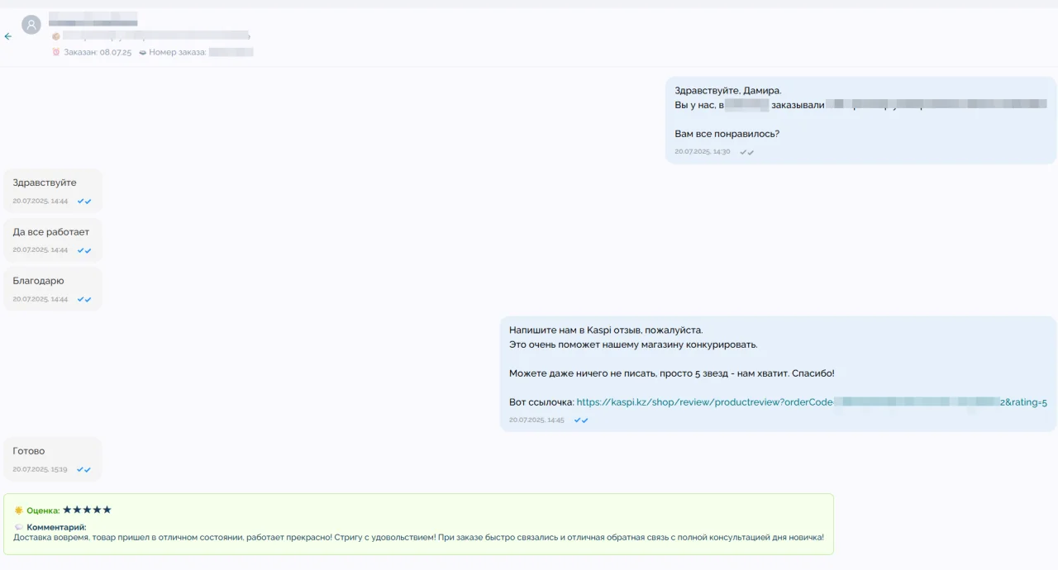
Task: Click the Вам все понравилось? message text
Action: click(727, 134)
